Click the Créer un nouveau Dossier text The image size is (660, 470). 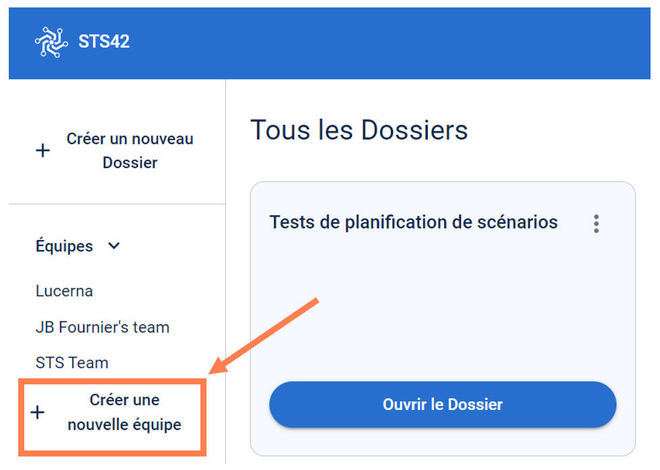130,150
